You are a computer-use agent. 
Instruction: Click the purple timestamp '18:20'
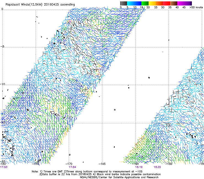click(157, 167)
